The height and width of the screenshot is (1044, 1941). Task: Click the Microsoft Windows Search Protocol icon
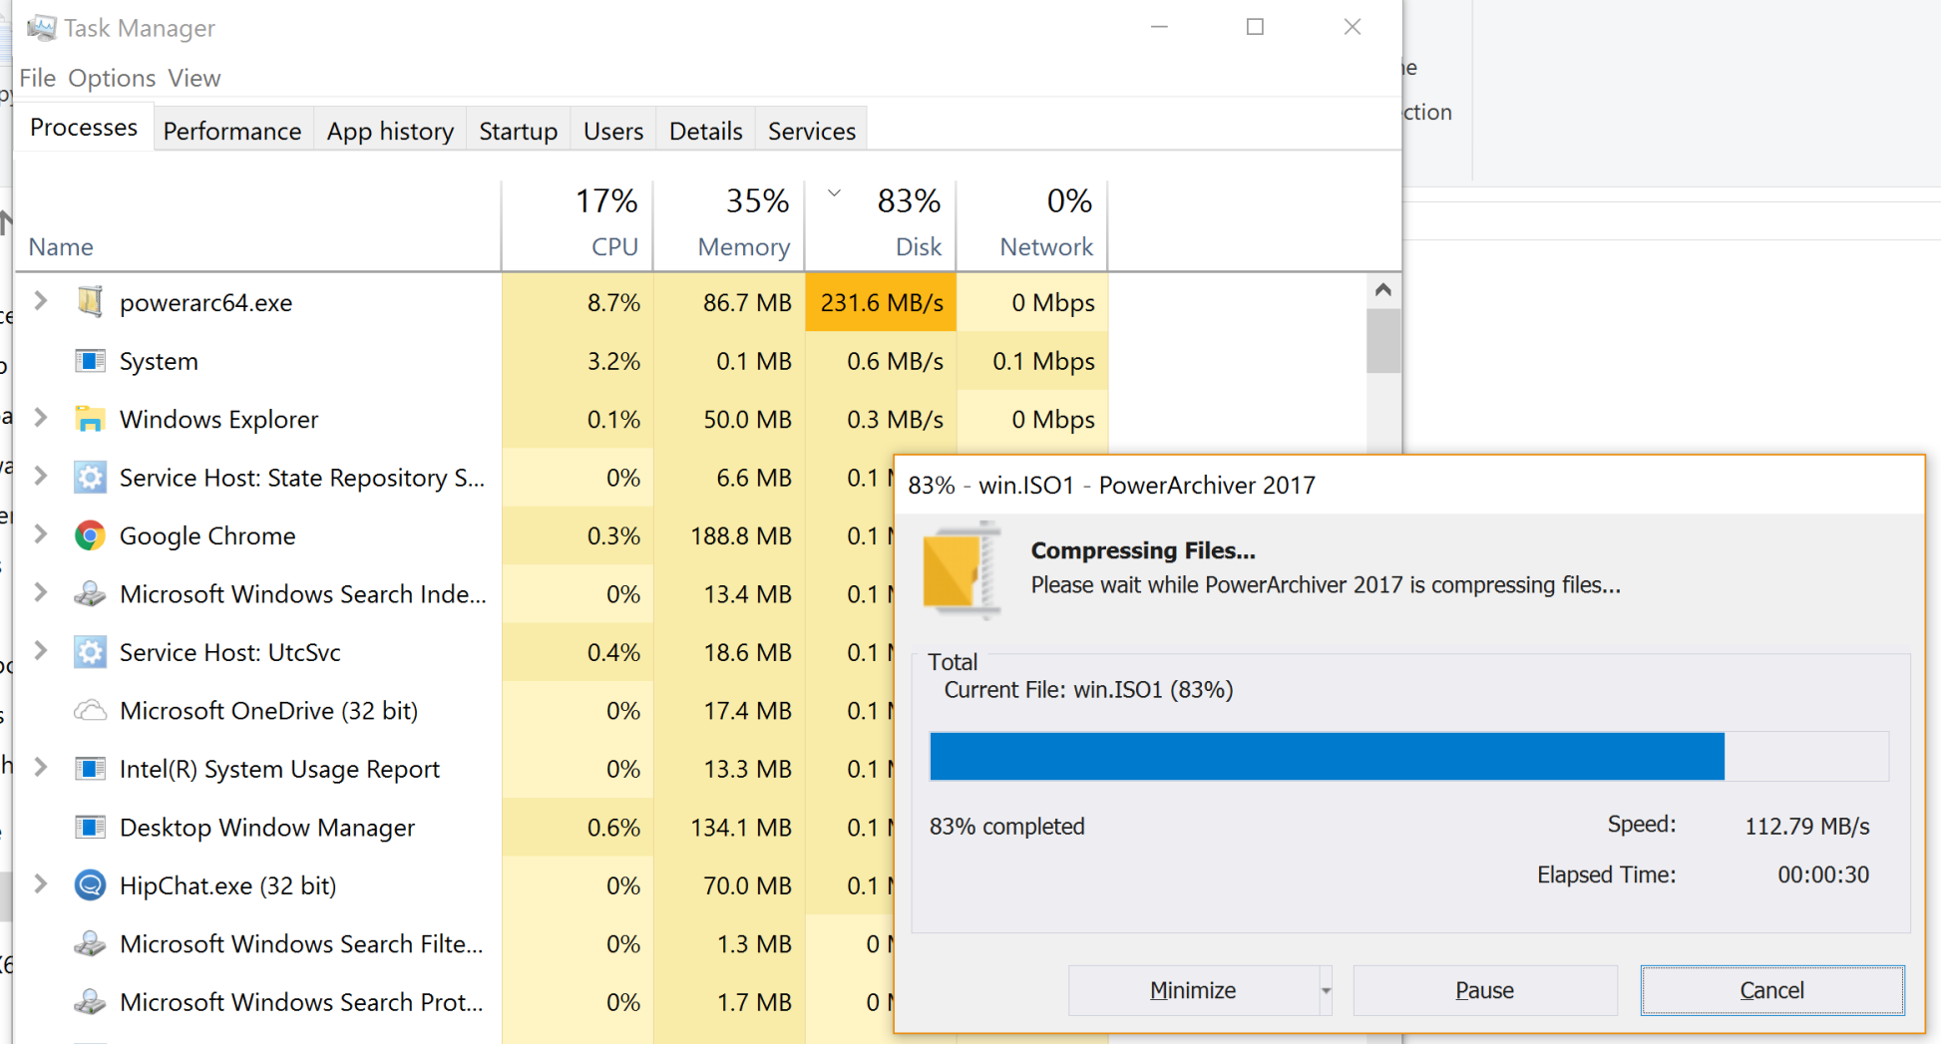click(90, 1002)
